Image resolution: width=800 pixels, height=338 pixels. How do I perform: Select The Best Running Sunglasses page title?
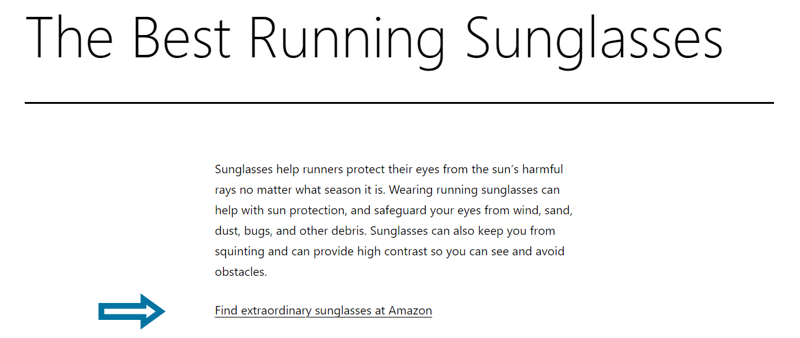pos(374,38)
